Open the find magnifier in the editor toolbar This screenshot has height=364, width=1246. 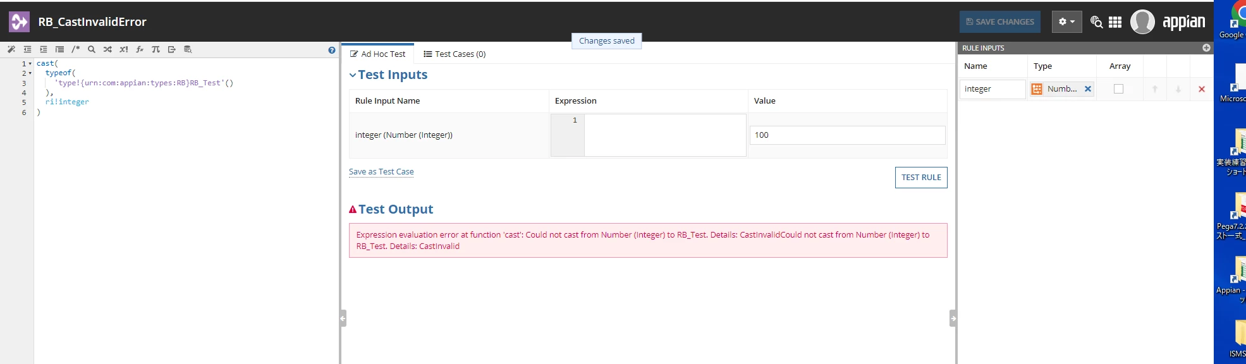click(x=92, y=49)
